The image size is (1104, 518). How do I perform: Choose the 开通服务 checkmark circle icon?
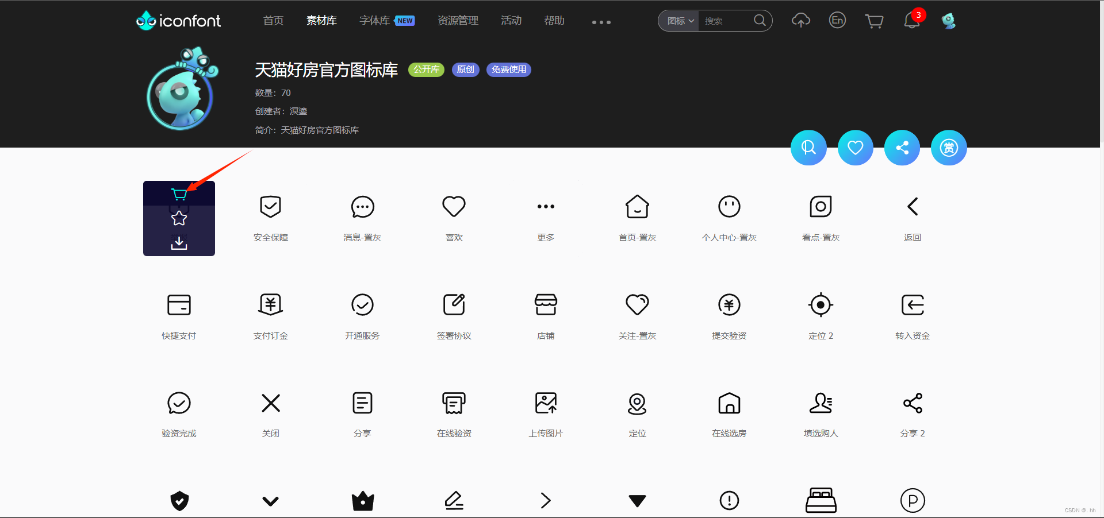click(x=362, y=305)
